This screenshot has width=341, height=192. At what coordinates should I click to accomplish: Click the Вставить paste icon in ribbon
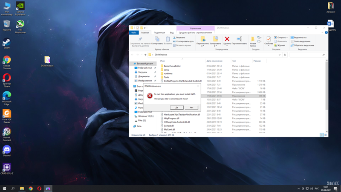[x=168, y=41]
